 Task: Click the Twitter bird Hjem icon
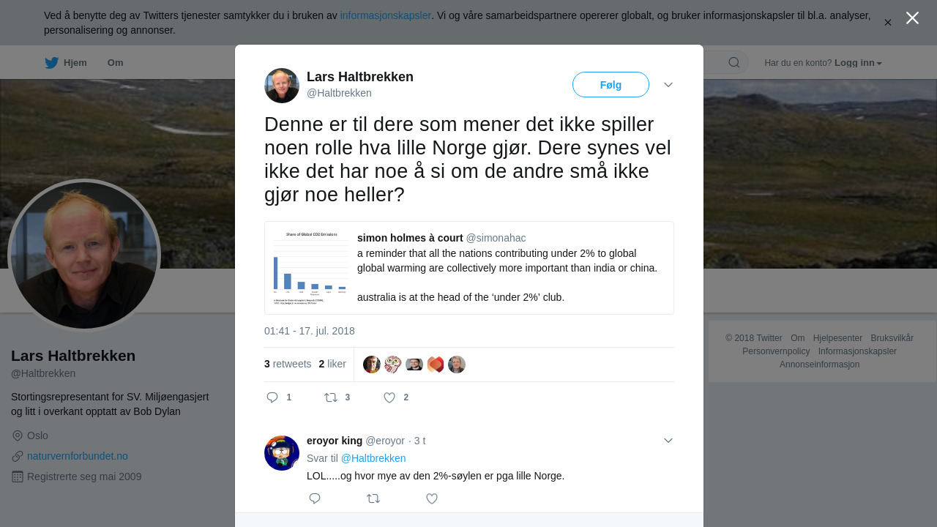coord(51,63)
